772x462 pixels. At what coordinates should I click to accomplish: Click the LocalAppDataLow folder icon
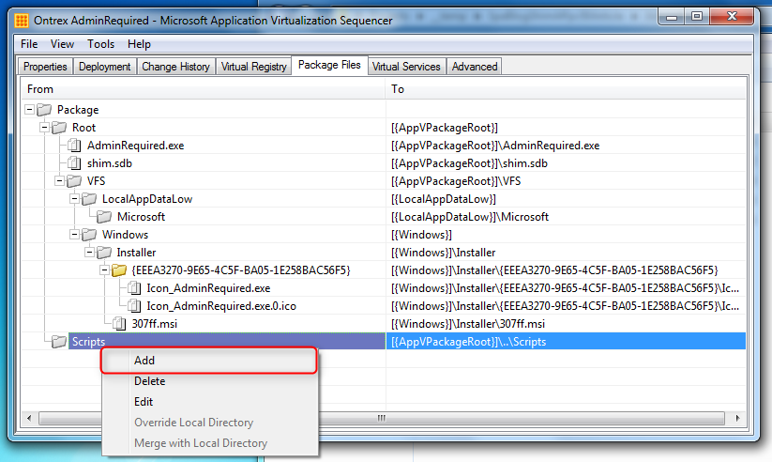pyautogui.click(x=89, y=199)
